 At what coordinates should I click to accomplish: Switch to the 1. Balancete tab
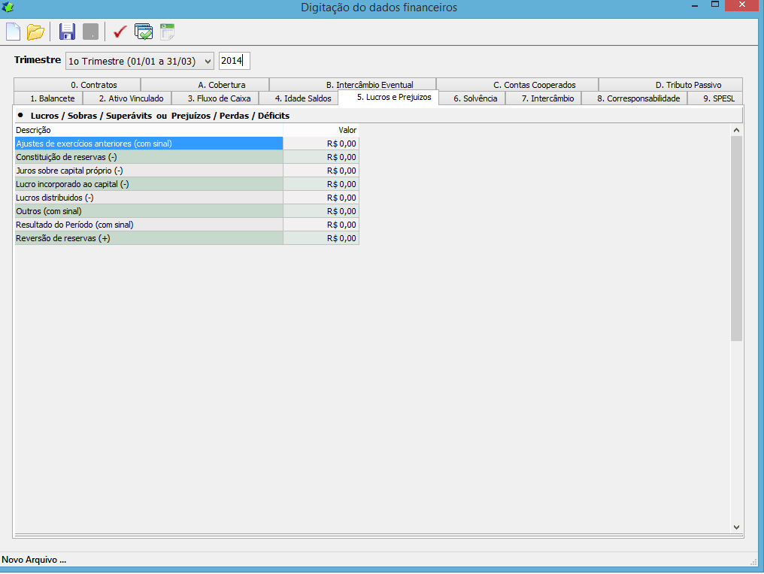click(52, 98)
